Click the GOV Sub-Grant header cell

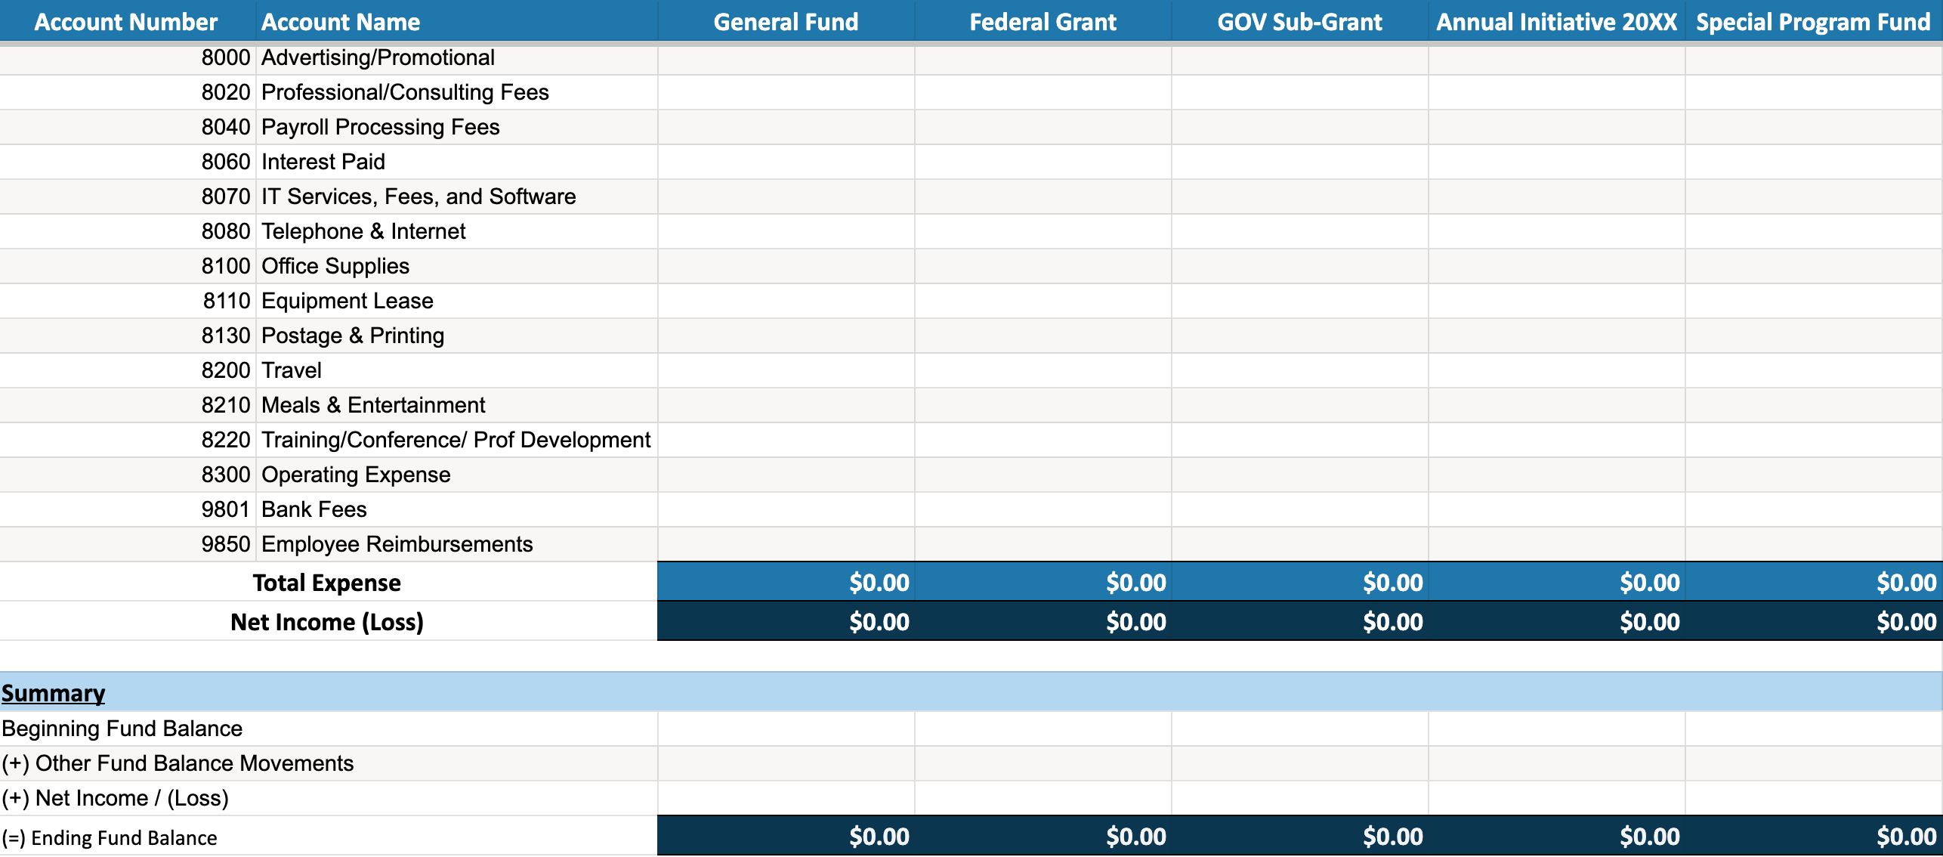coord(1299,22)
